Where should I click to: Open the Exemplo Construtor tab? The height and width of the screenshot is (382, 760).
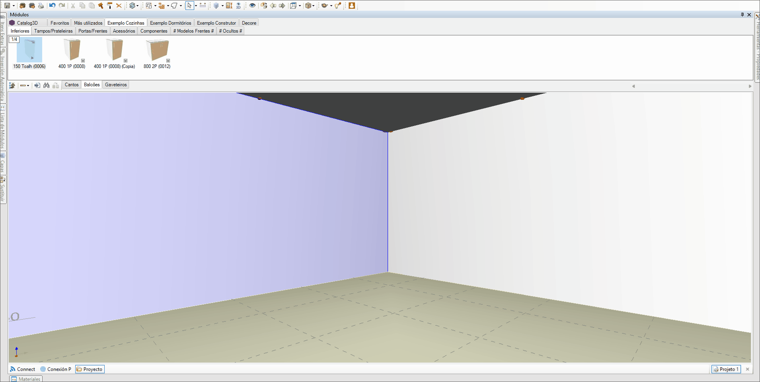(x=216, y=23)
